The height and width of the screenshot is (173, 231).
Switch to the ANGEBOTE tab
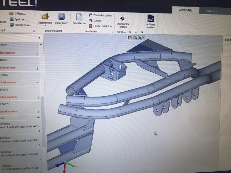(x=213, y=11)
